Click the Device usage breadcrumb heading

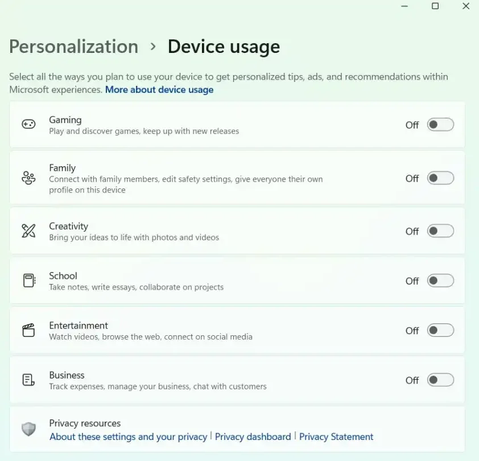click(224, 47)
